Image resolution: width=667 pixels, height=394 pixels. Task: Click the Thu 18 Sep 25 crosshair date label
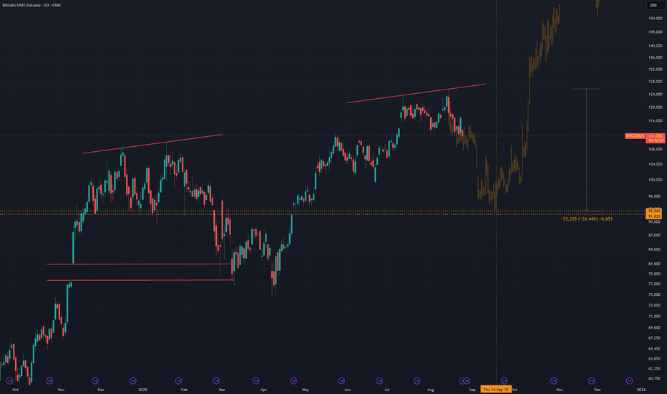point(496,389)
